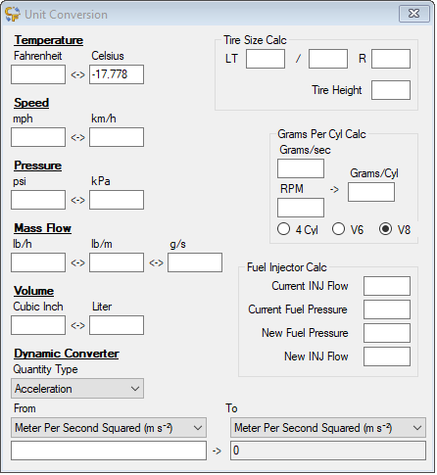This screenshot has width=437, height=475.
Task: Select the New Fuel Pressure field
Action: point(387,333)
